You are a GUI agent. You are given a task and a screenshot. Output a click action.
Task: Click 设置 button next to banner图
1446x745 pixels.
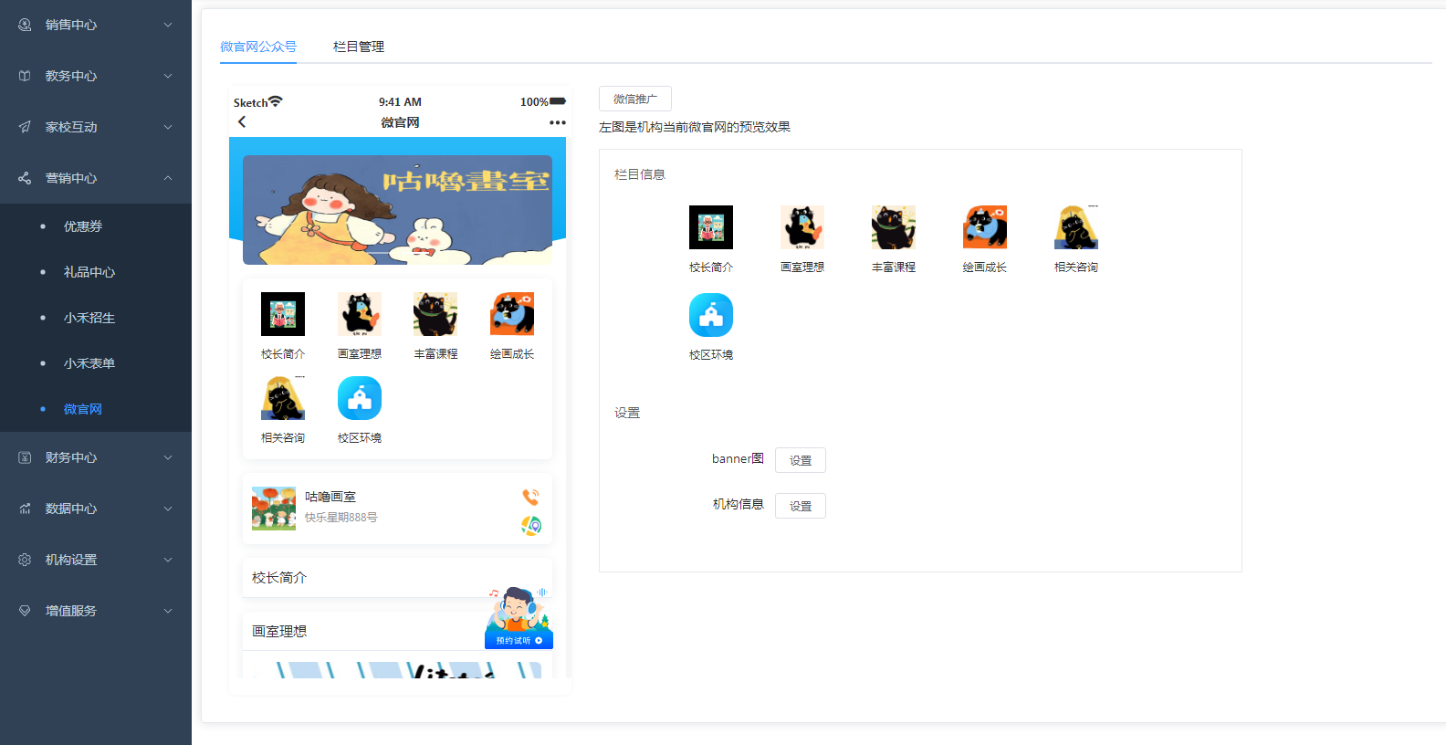(801, 460)
